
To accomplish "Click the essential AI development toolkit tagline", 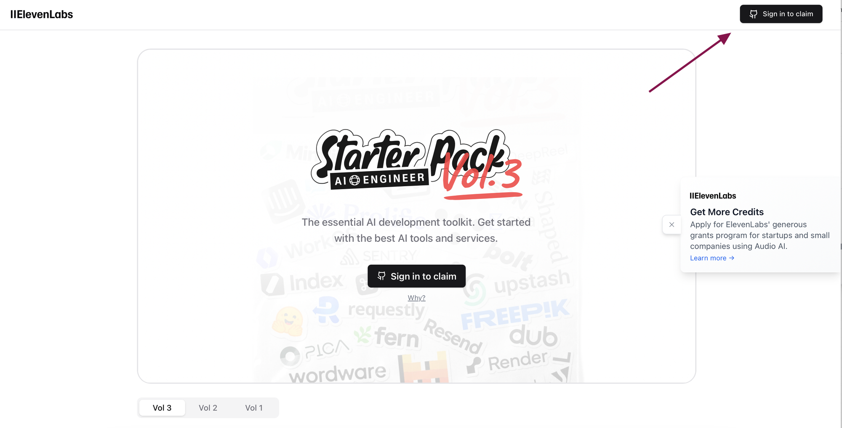I will click(416, 230).
